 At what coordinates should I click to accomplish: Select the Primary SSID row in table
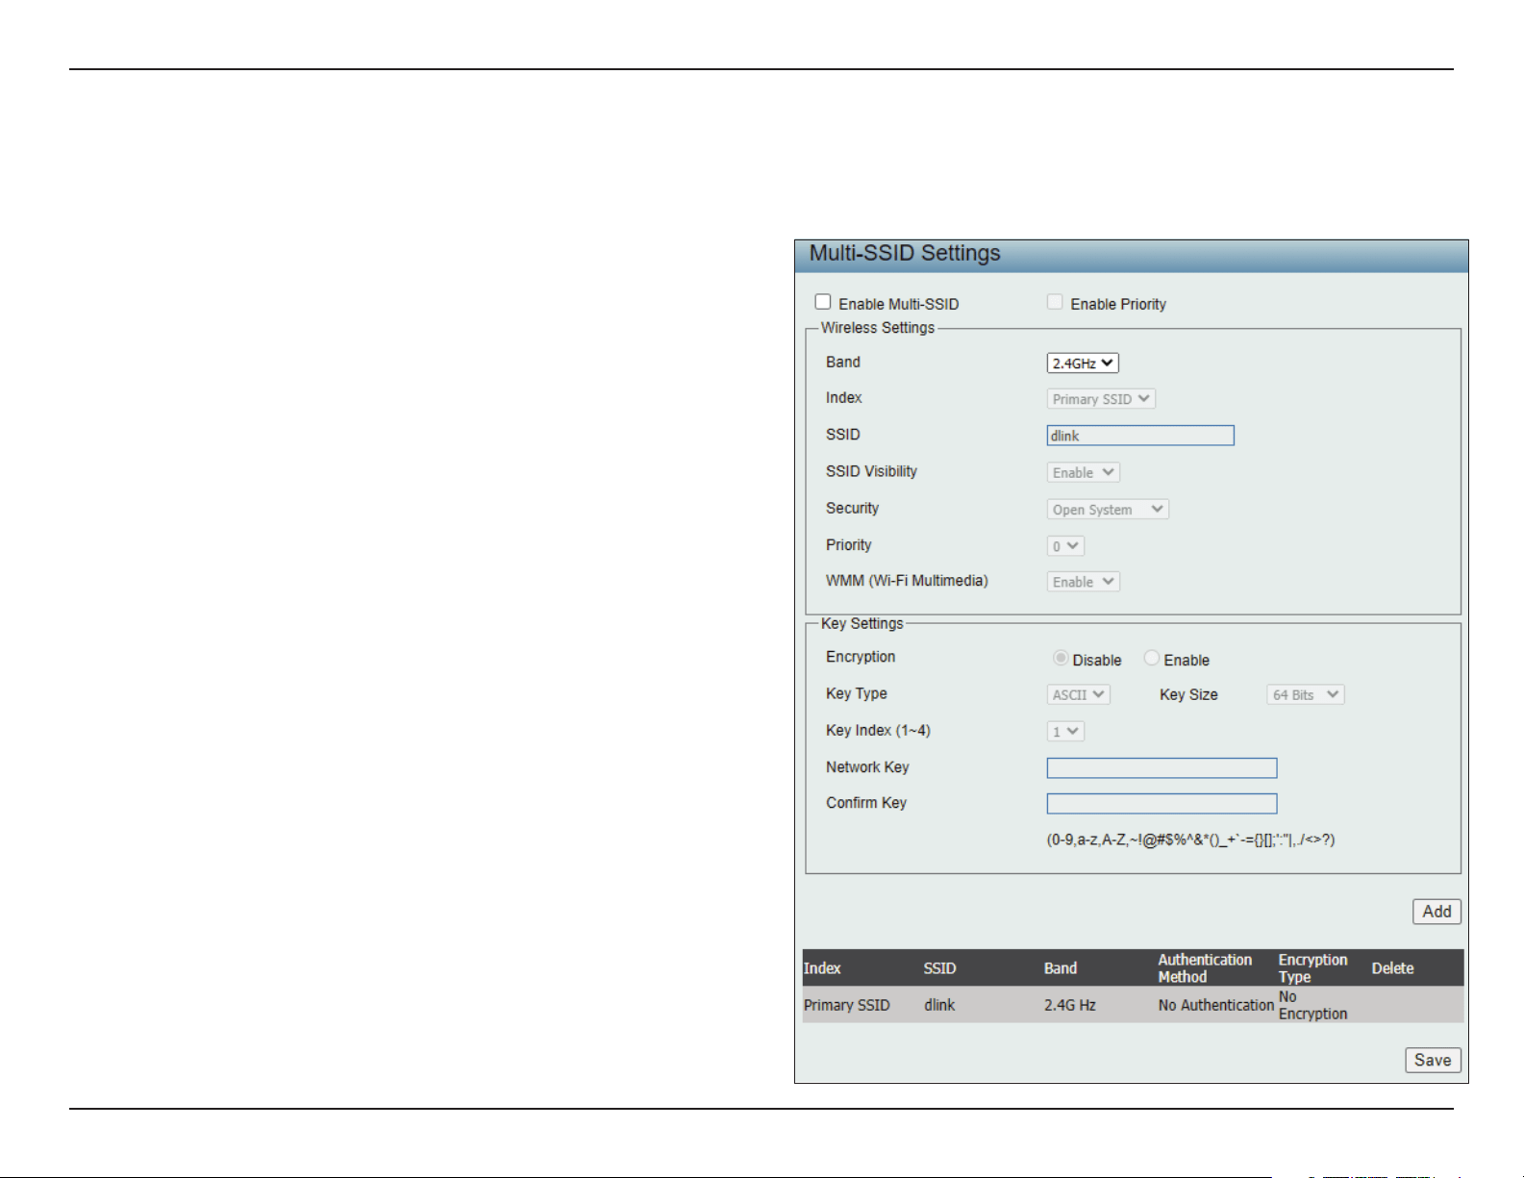click(1133, 1005)
